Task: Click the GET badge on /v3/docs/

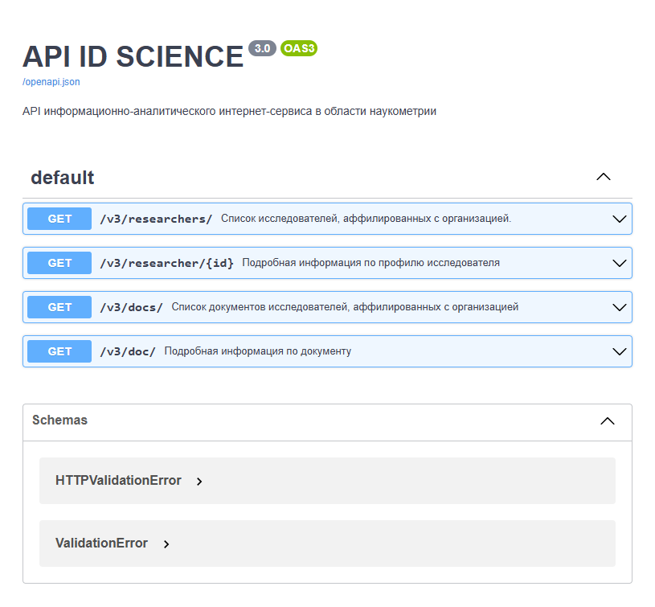Action: [x=58, y=306]
